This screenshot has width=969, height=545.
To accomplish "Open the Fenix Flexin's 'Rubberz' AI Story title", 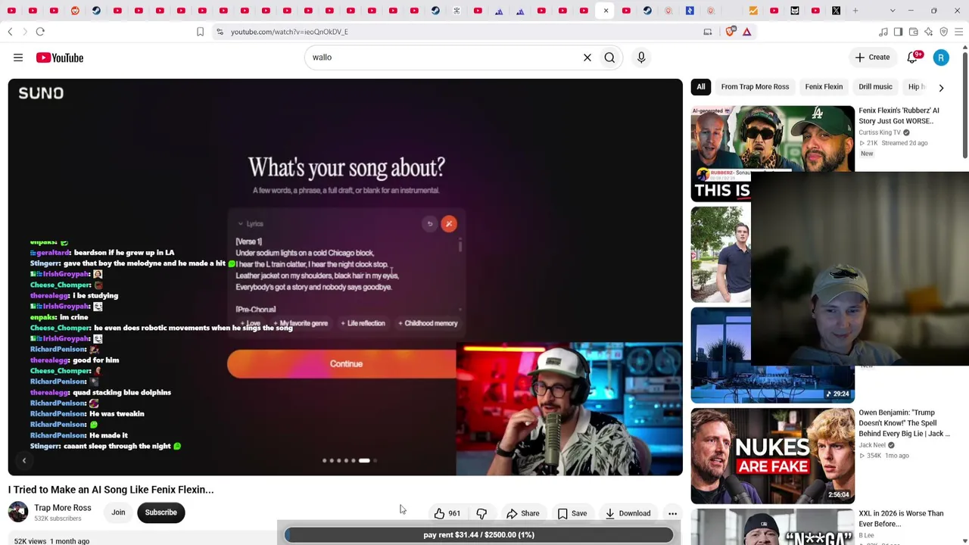I will pos(899,116).
